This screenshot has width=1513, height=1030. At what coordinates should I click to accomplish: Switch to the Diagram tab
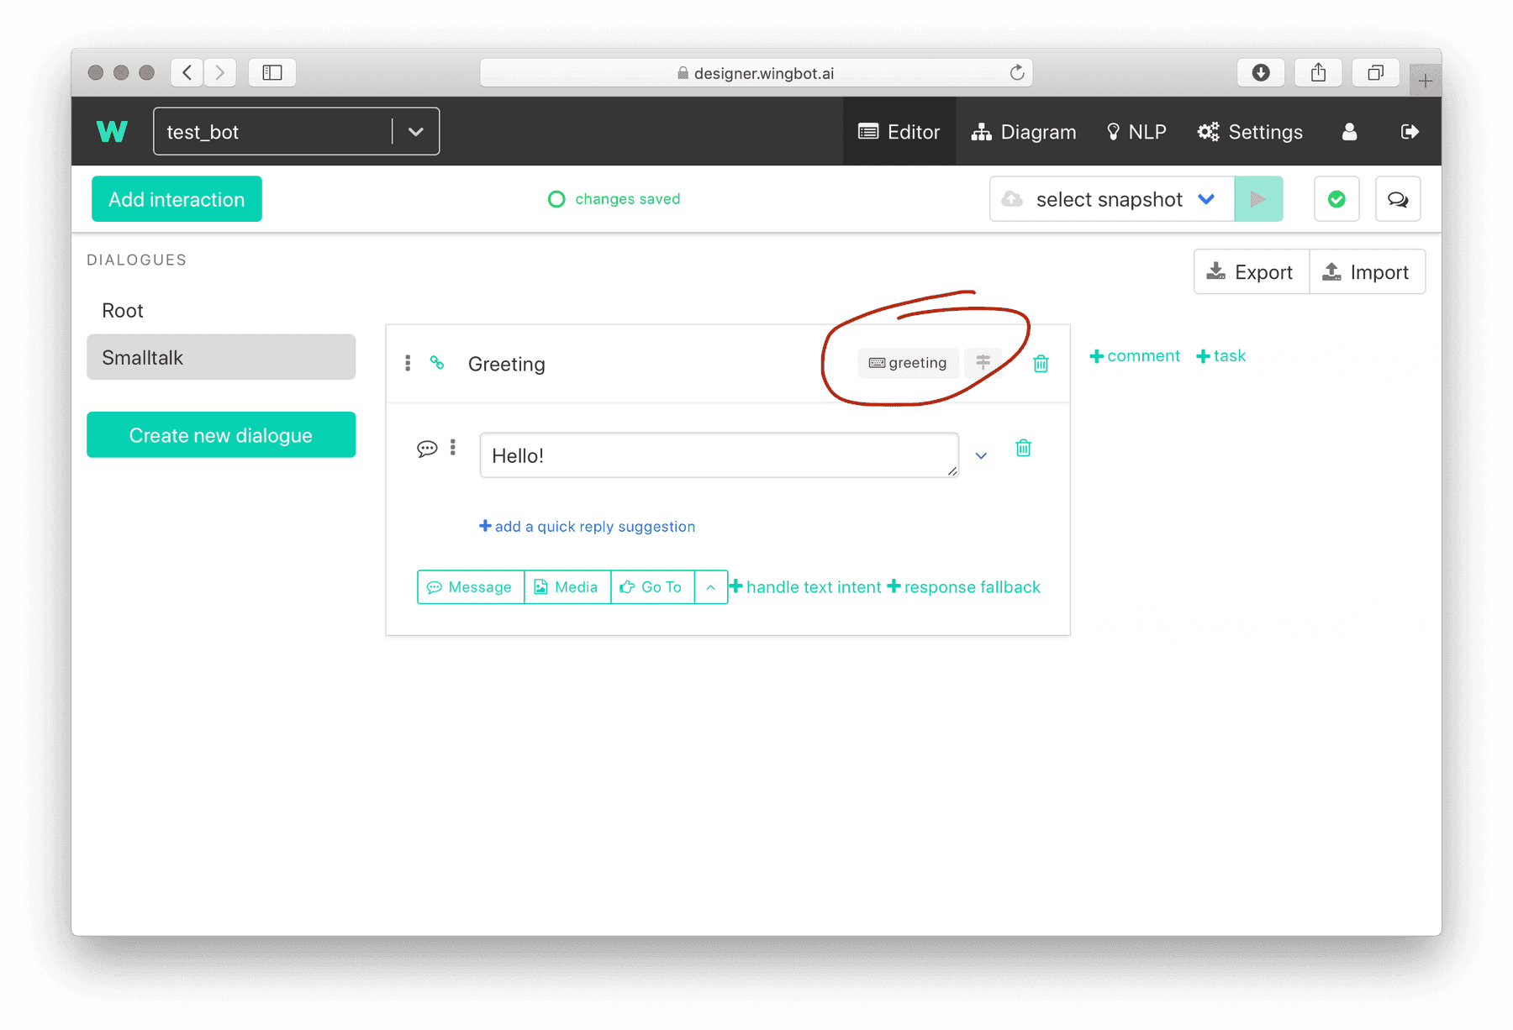coord(1024,131)
